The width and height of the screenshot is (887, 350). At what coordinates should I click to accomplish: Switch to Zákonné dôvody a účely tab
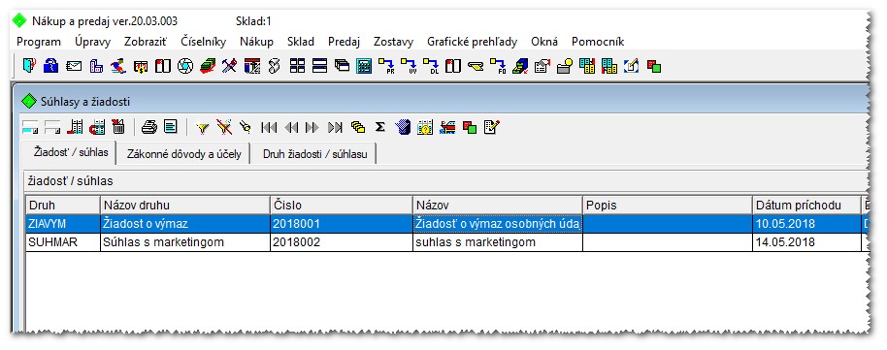coord(183,154)
